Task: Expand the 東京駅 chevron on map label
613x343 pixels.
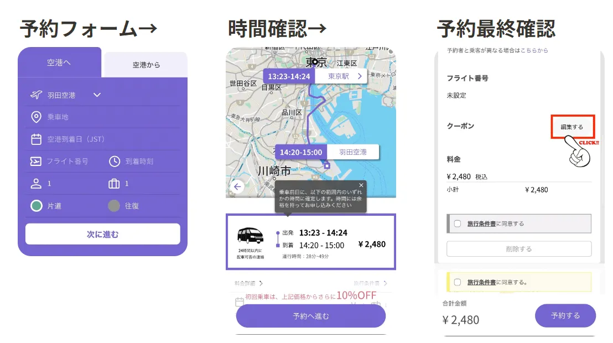Action: [360, 76]
